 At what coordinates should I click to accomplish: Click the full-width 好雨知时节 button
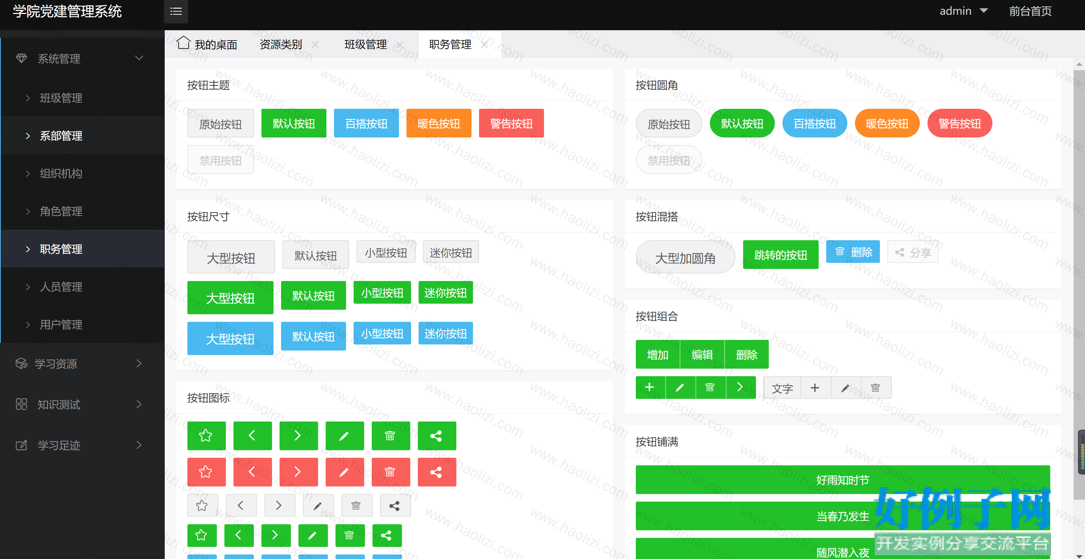[843, 479]
